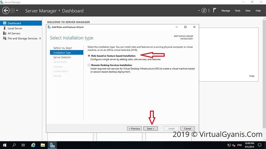
Task: Click the Server Manager taskbar icon
Action: click(x=52, y=145)
